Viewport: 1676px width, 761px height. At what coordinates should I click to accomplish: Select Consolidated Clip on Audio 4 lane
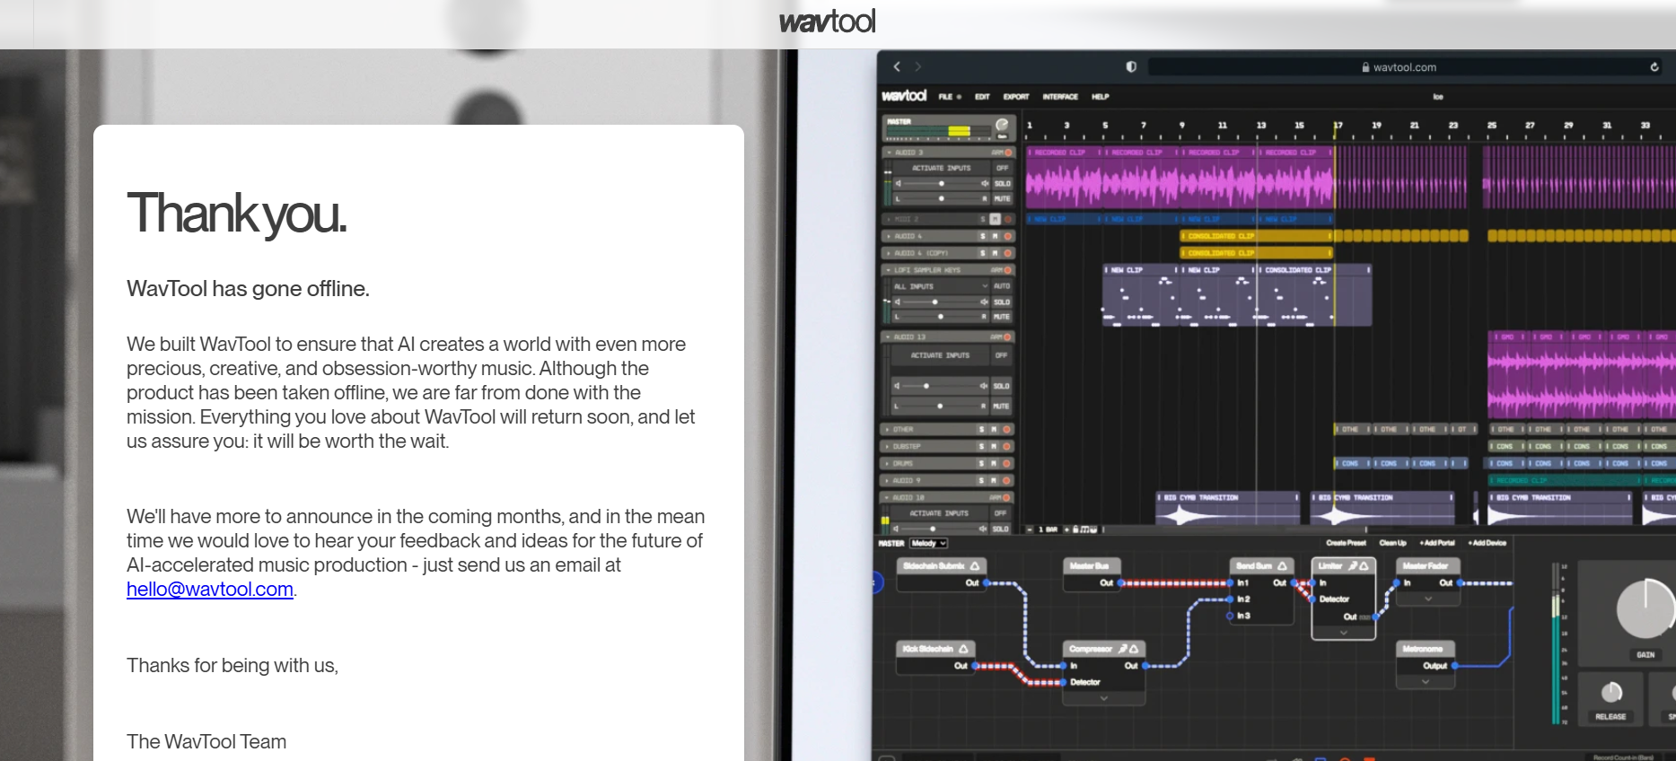point(1256,236)
